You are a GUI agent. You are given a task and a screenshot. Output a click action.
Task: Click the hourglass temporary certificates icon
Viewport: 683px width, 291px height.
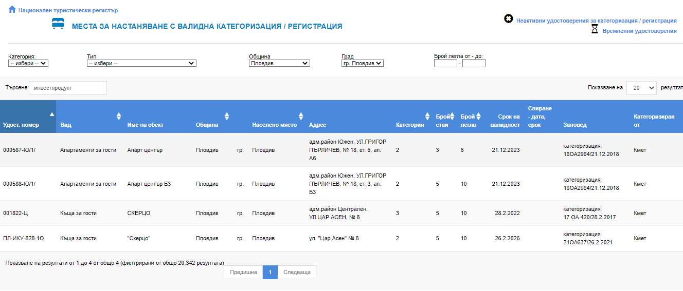tap(595, 30)
